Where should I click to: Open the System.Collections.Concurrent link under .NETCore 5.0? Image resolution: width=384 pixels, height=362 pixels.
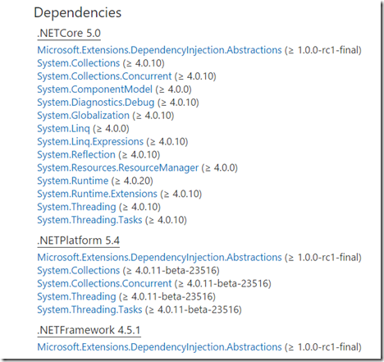pos(104,76)
